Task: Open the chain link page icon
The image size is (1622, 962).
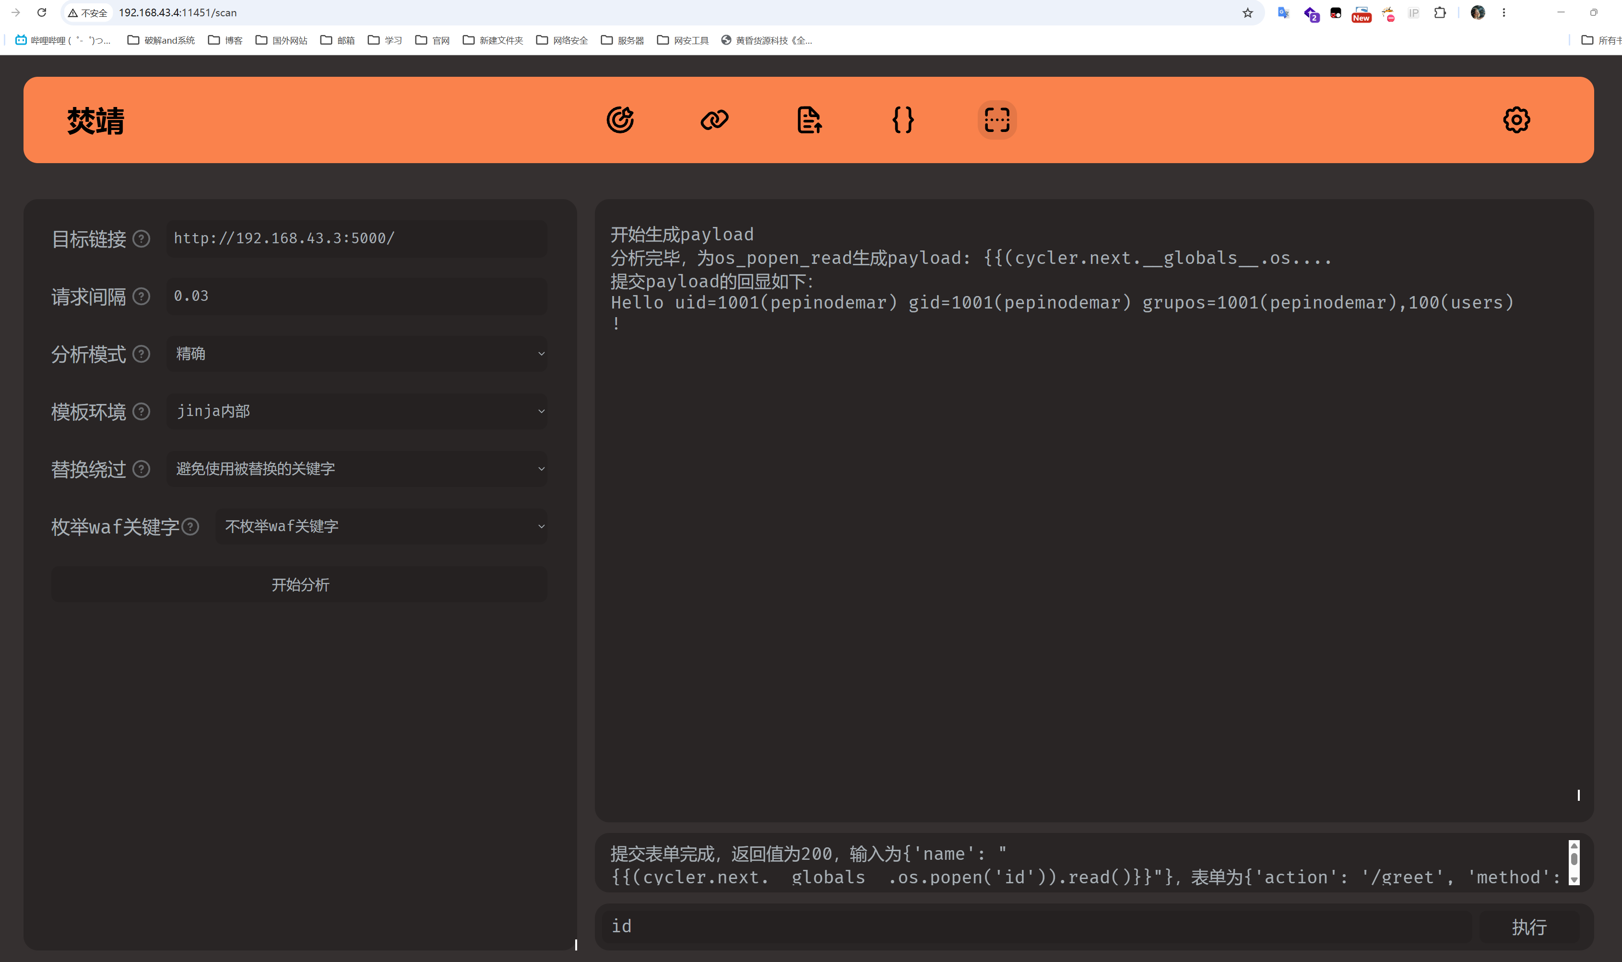Action: tap(714, 120)
